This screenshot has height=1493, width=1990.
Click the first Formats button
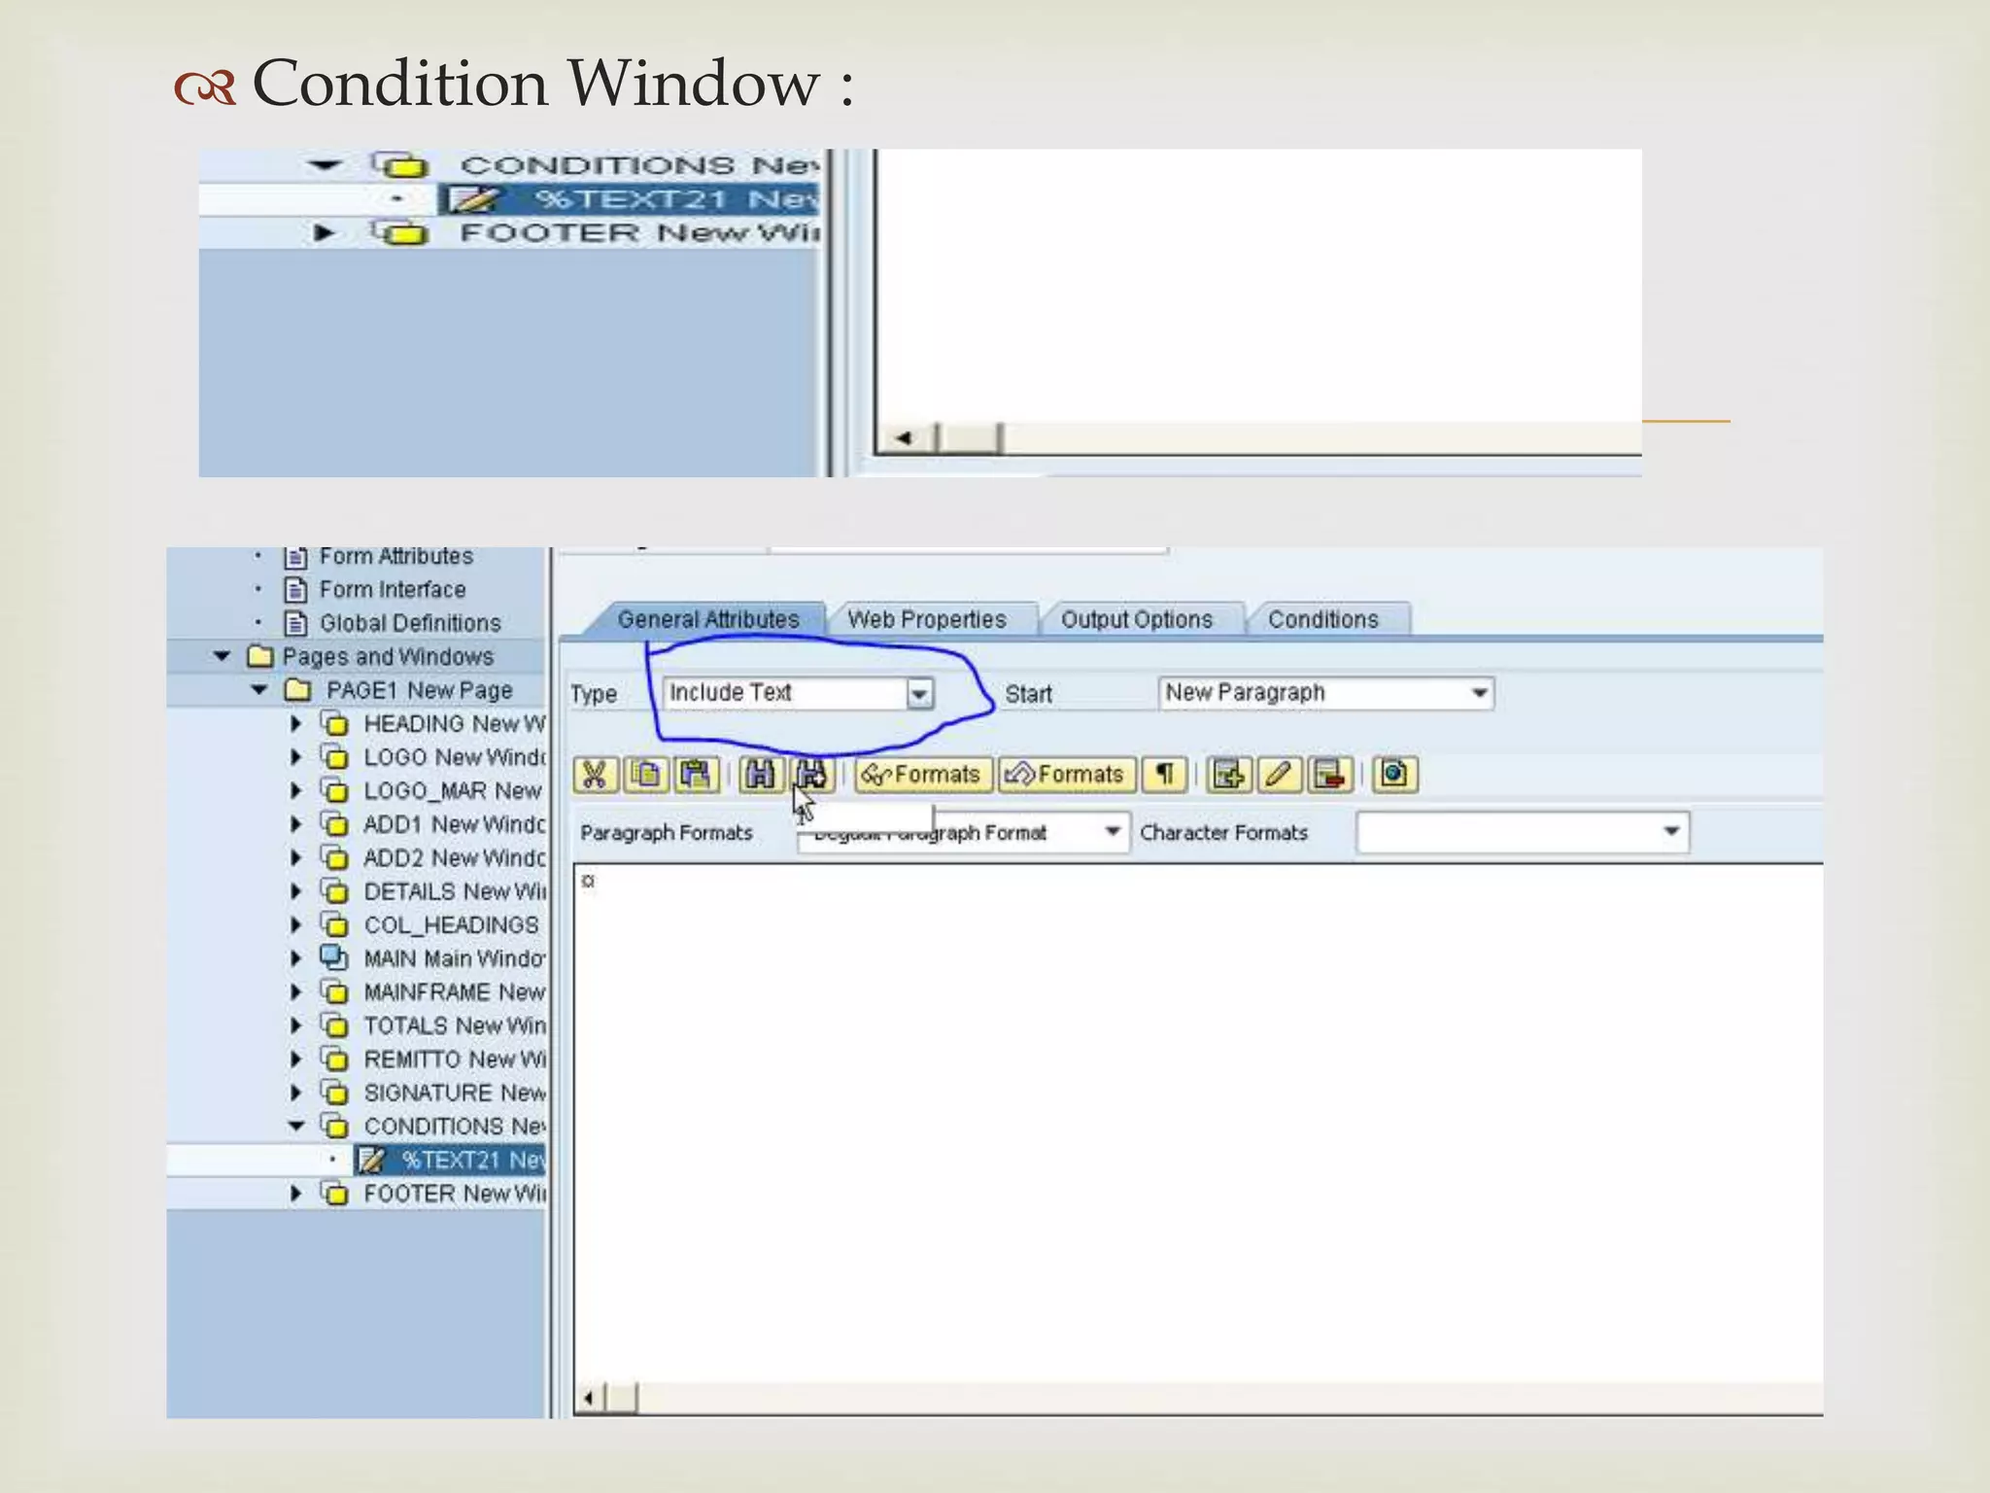pos(922,775)
